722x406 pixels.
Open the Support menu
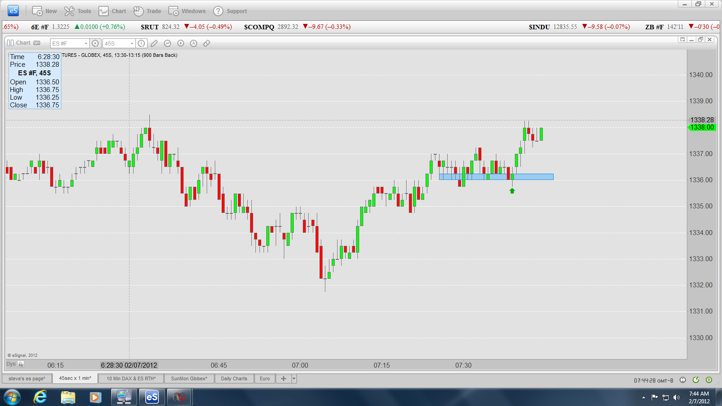click(x=230, y=11)
